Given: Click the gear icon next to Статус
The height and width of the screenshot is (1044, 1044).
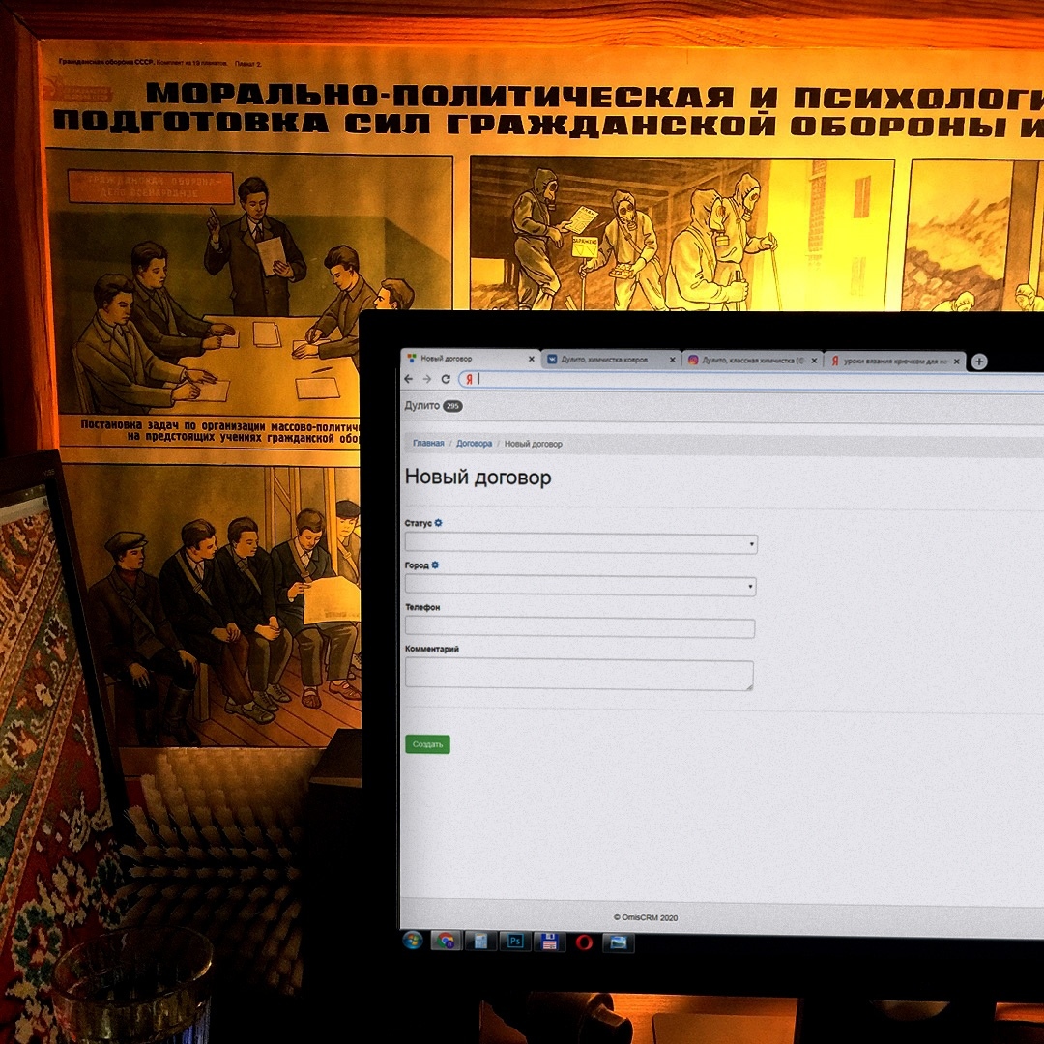Looking at the screenshot, I should [x=438, y=523].
